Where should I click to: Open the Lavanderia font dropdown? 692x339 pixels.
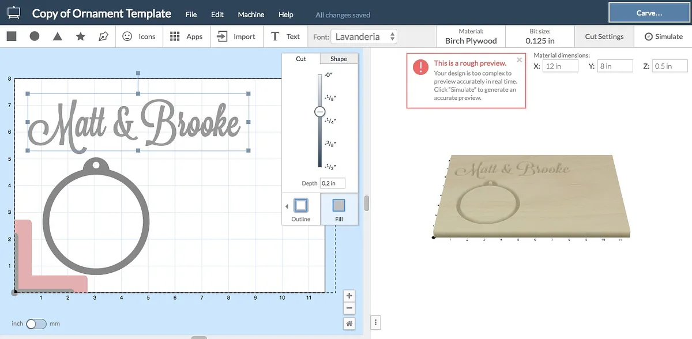pyautogui.click(x=364, y=36)
